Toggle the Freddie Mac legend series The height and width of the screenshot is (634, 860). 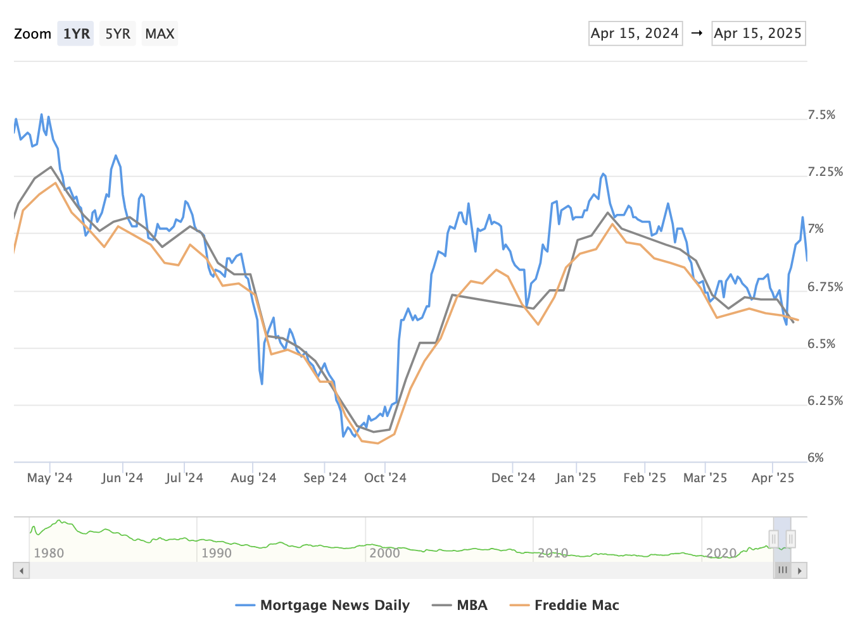564,606
